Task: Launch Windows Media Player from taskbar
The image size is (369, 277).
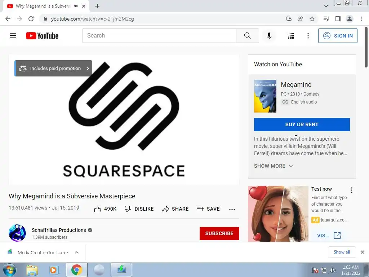Action: click(x=53, y=270)
